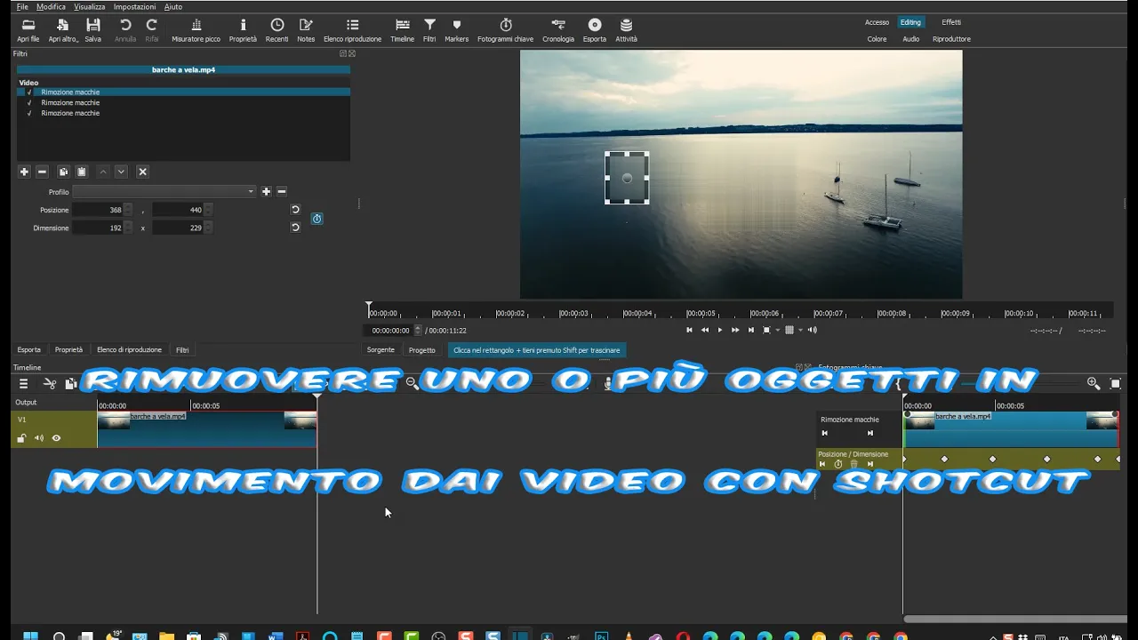Open the Attività toolbar icon
1138x640 pixels.
tap(626, 30)
